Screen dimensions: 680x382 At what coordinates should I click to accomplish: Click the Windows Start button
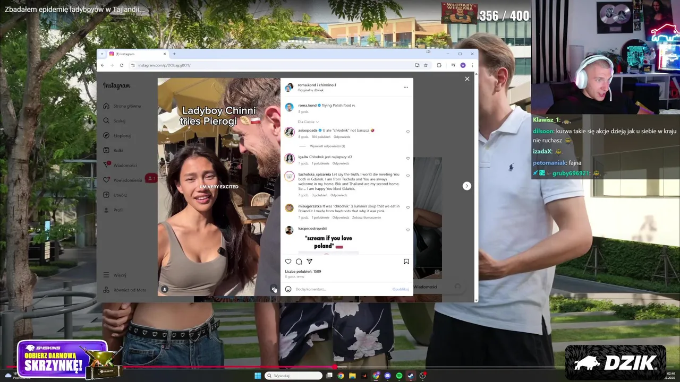pos(258,376)
